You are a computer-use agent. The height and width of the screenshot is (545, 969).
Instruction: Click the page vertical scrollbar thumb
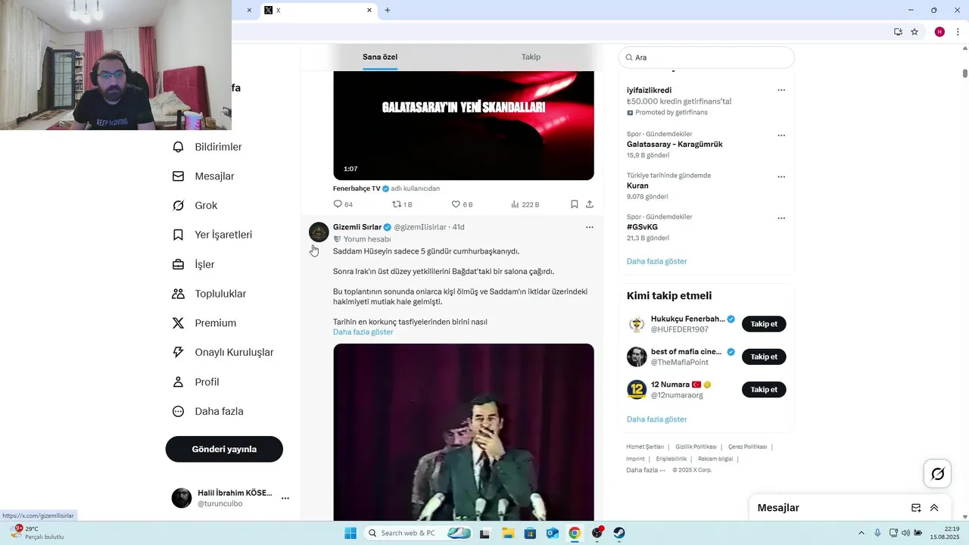coord(965,73)
